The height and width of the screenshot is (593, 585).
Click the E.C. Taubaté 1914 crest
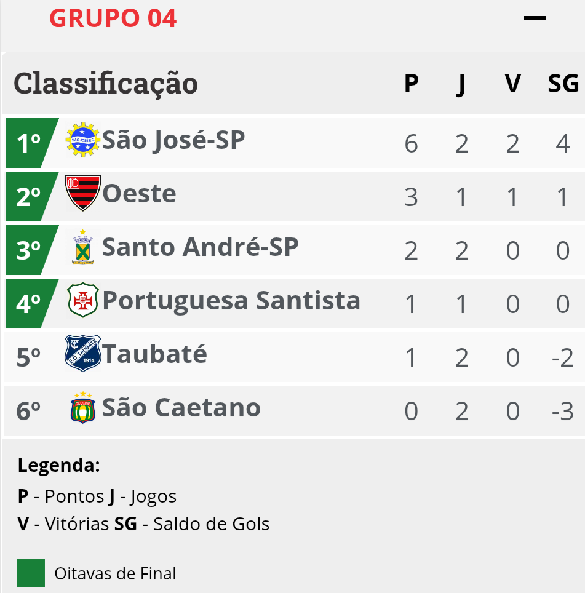[x=83, y=354]
